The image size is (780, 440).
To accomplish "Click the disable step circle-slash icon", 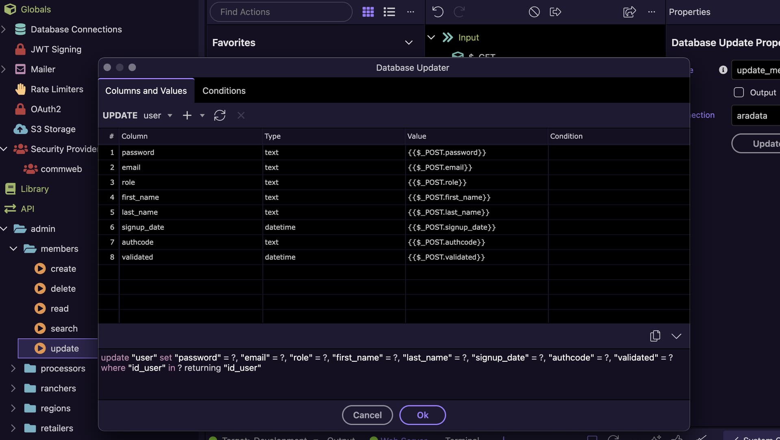I will point(534,12).
